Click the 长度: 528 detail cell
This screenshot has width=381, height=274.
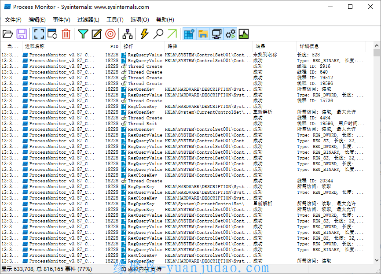[308, 55]
